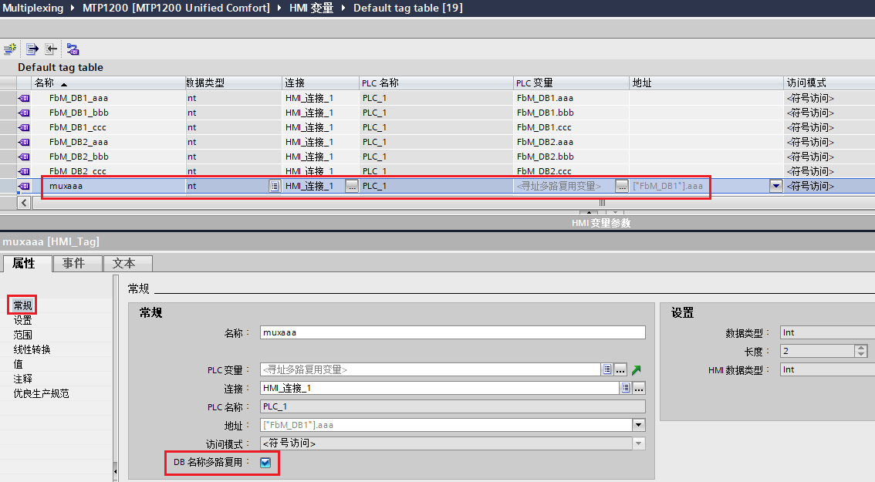Click the connection list icon in muxaaa row
The height and width of the screenshot is (482, 875).
click(x=352, y=186)
